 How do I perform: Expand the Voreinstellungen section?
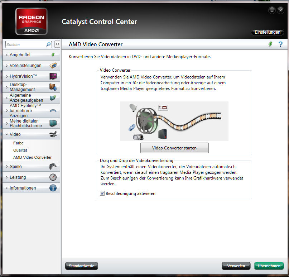click(31, 66)
